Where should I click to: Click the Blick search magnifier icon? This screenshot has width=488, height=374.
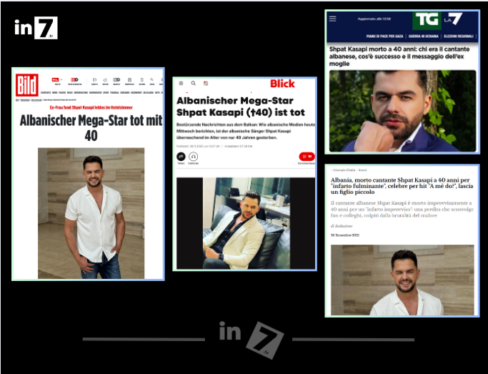click(193, 84)
